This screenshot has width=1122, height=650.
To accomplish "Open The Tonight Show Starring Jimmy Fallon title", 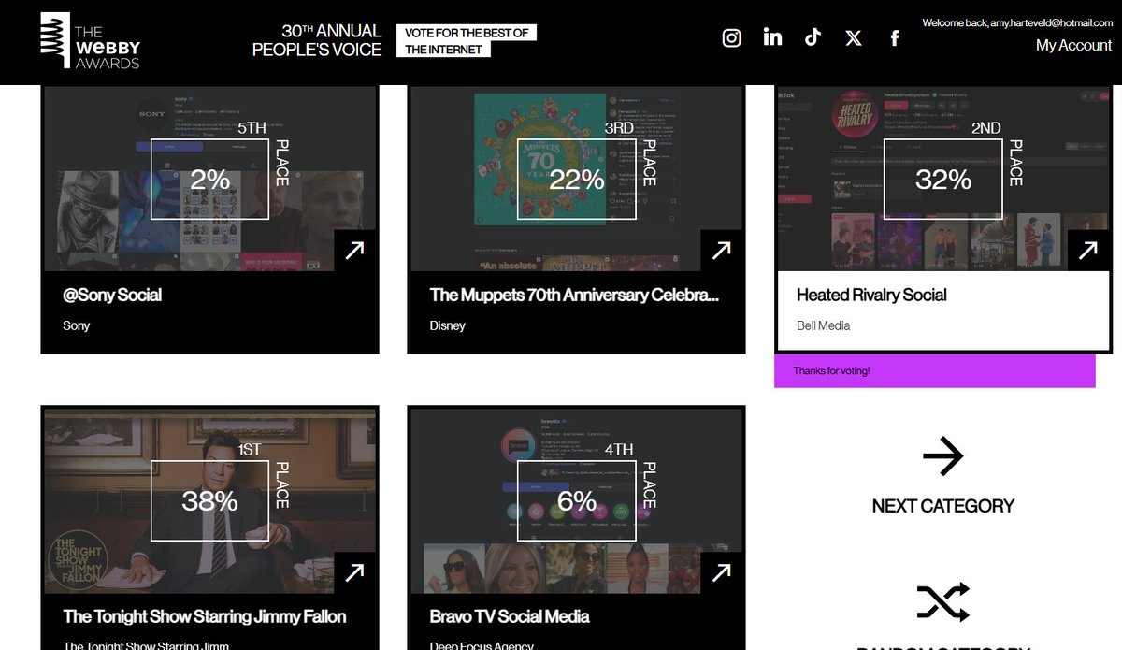I will click(205, 616).
